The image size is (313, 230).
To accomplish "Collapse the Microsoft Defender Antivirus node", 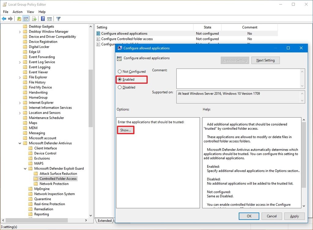I will click(x=20, y=143).
